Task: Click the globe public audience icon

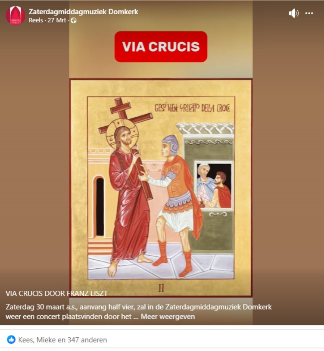Action: (x=74, y=21)
